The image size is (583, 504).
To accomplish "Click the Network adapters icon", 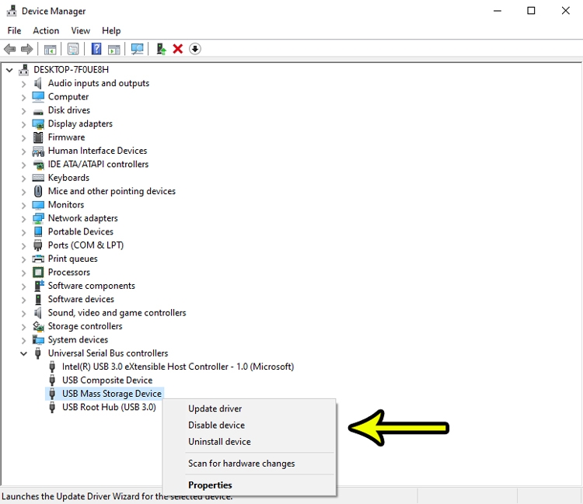I will tap(38, 218).
